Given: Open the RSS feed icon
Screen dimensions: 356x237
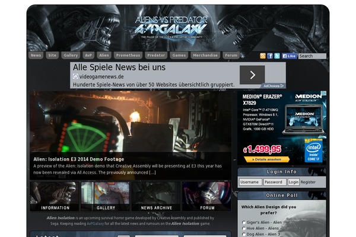Looking at the screenshot, I should click(x=263, y=56).
